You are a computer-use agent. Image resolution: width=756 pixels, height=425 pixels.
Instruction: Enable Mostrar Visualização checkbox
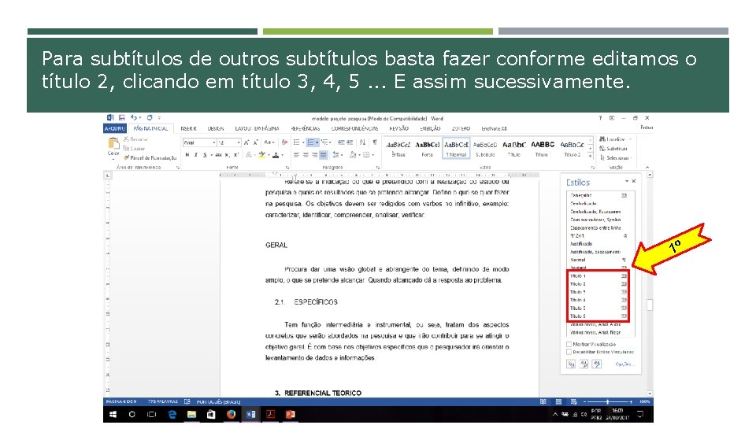click(x=569, y=344)
